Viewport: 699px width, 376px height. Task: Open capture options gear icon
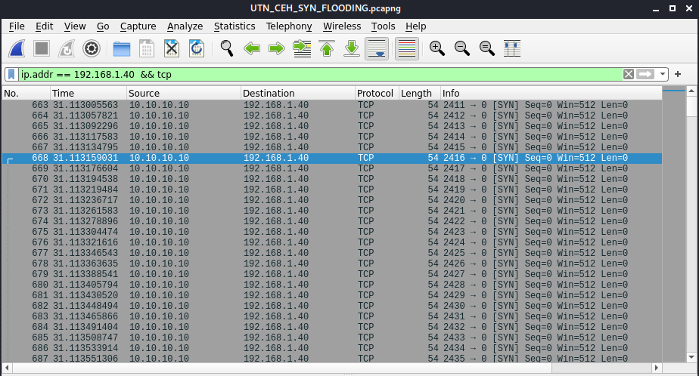92,48
